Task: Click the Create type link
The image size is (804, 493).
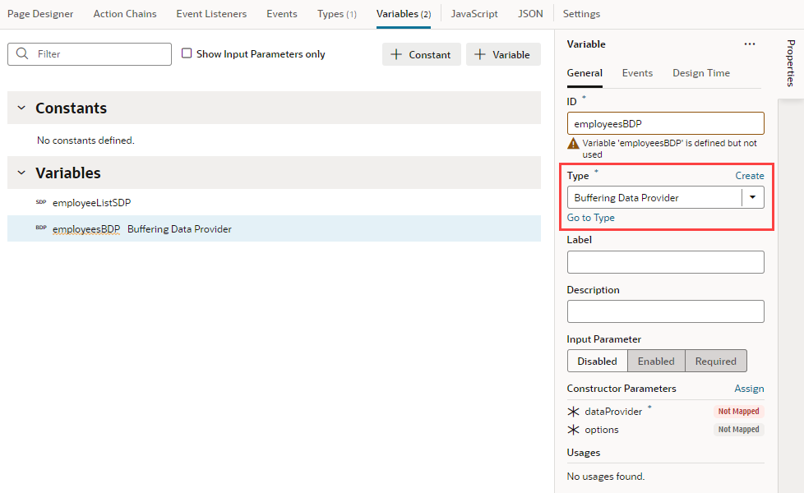Action: click(x=750, y=176)
